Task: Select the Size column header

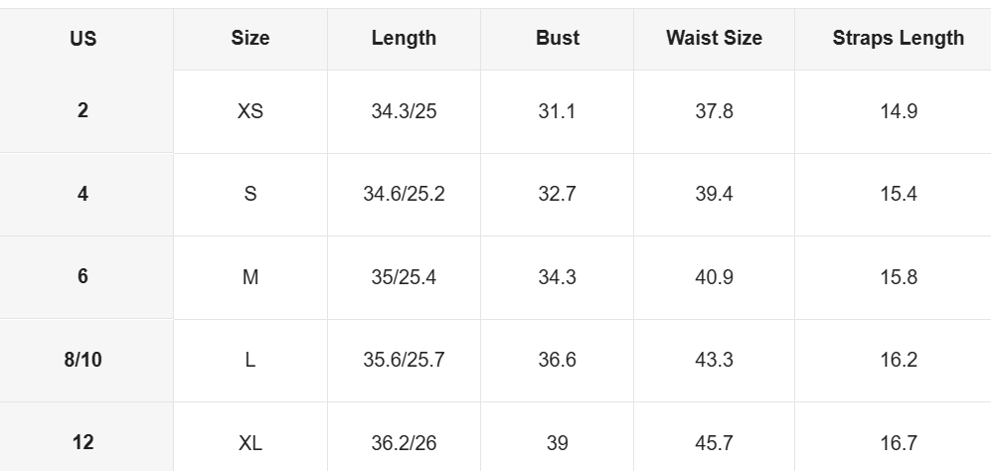Action: [x=250, y=39]
